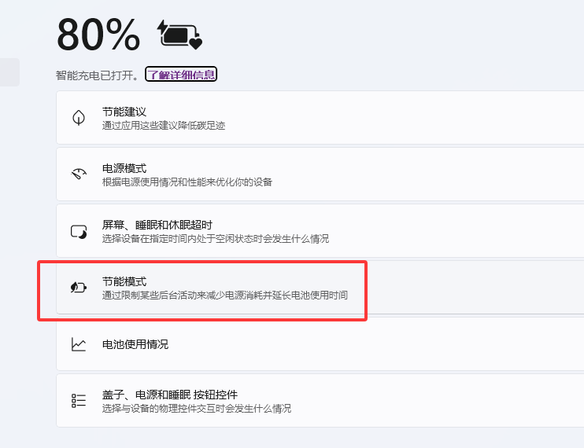
Task: Click the gauge icon for 电源模式
Action: [x=79, y=174]
